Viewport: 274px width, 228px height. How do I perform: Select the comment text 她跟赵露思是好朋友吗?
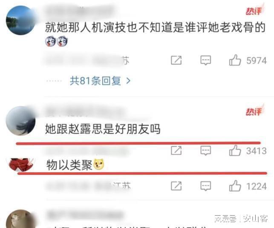103,129
